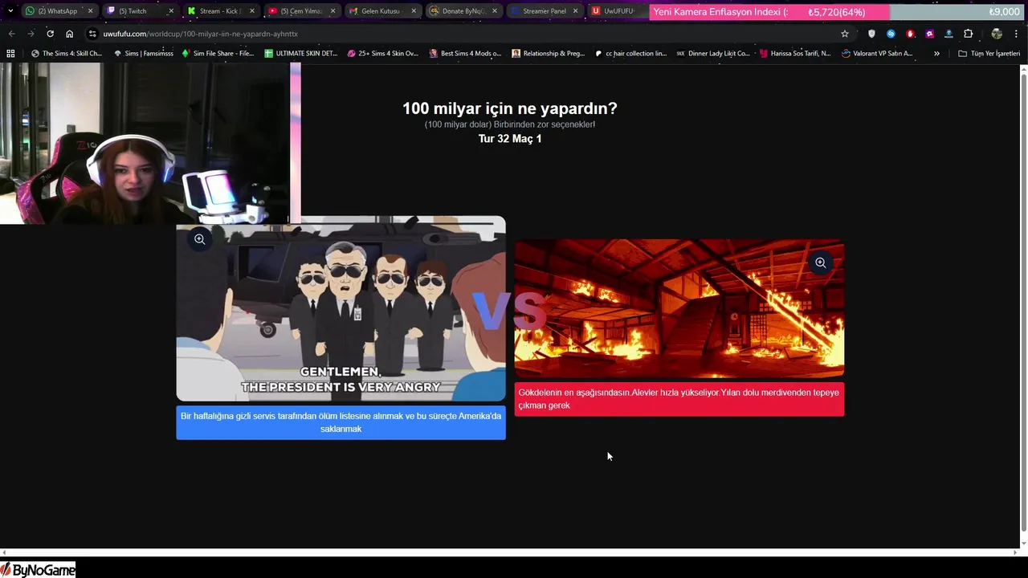Zoom into the South Park agents image
The height and width of the screenshot is (578, 1028).
click(199, 239)
